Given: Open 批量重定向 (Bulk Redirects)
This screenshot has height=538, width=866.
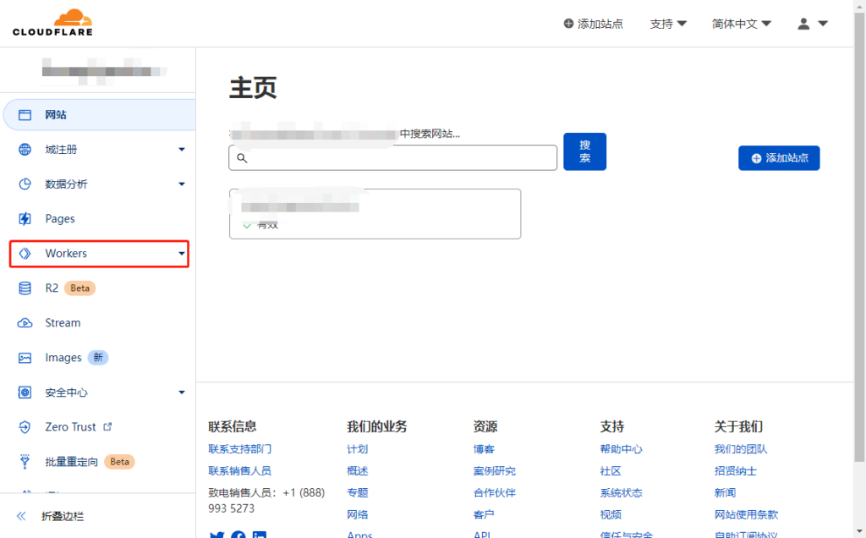Looking at the screenshot, I should click(x=72, y=461).
